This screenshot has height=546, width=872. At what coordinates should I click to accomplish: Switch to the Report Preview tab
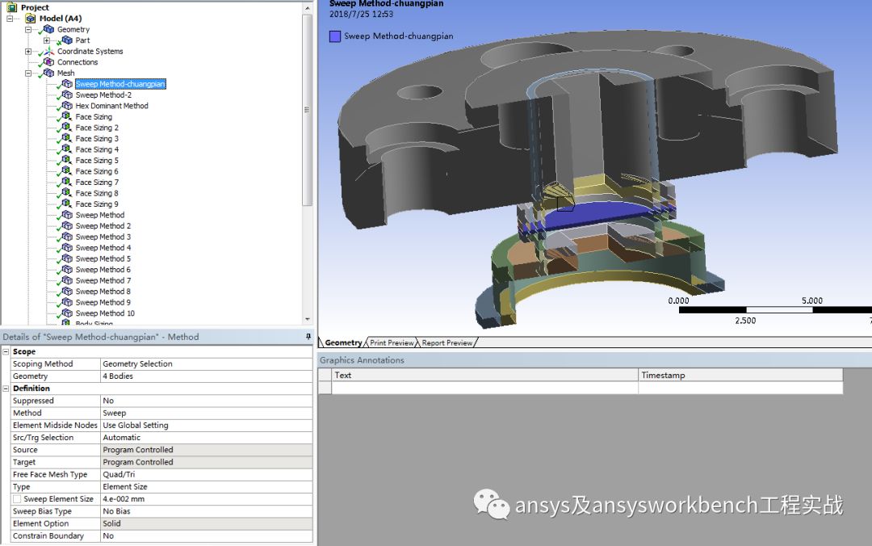(x=447, y=342)
